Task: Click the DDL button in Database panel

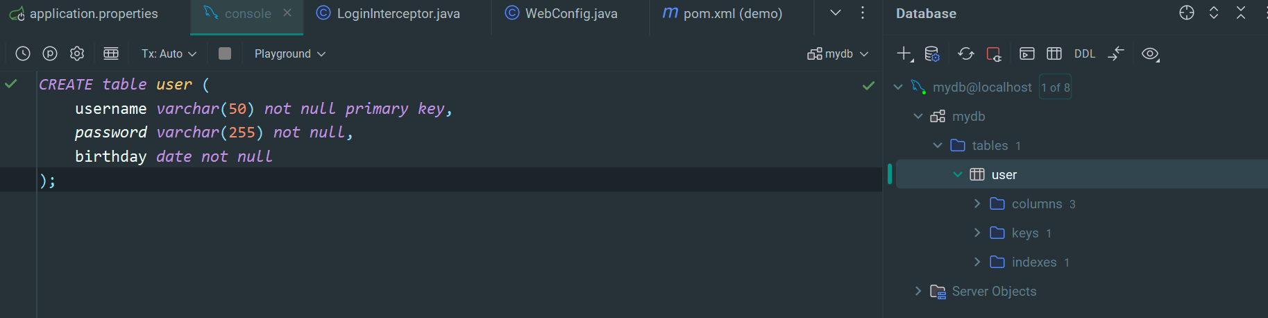Action: tap(1084, 53)
